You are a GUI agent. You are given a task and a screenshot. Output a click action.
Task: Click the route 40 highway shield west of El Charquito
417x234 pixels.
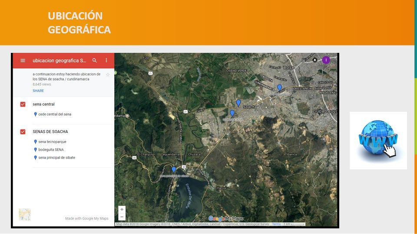coord(134,158)
